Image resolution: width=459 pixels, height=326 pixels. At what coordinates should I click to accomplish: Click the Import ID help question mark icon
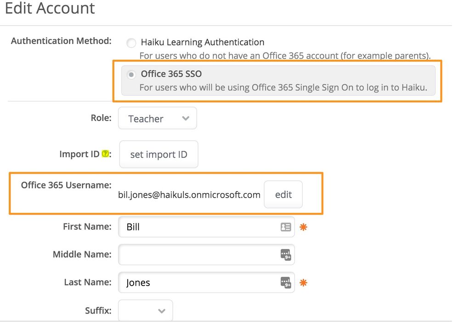pyautogui.click(x=105, y=154)
